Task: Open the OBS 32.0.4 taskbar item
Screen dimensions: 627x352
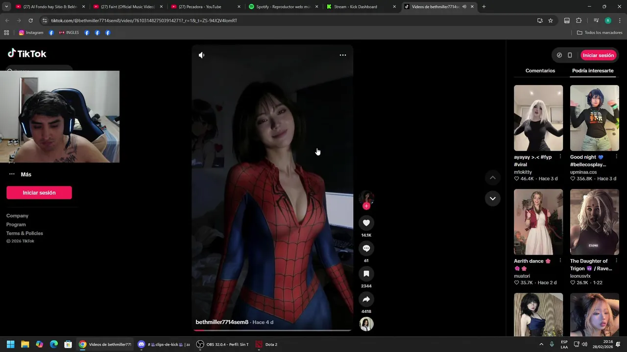Action: [x=223, y=344]
